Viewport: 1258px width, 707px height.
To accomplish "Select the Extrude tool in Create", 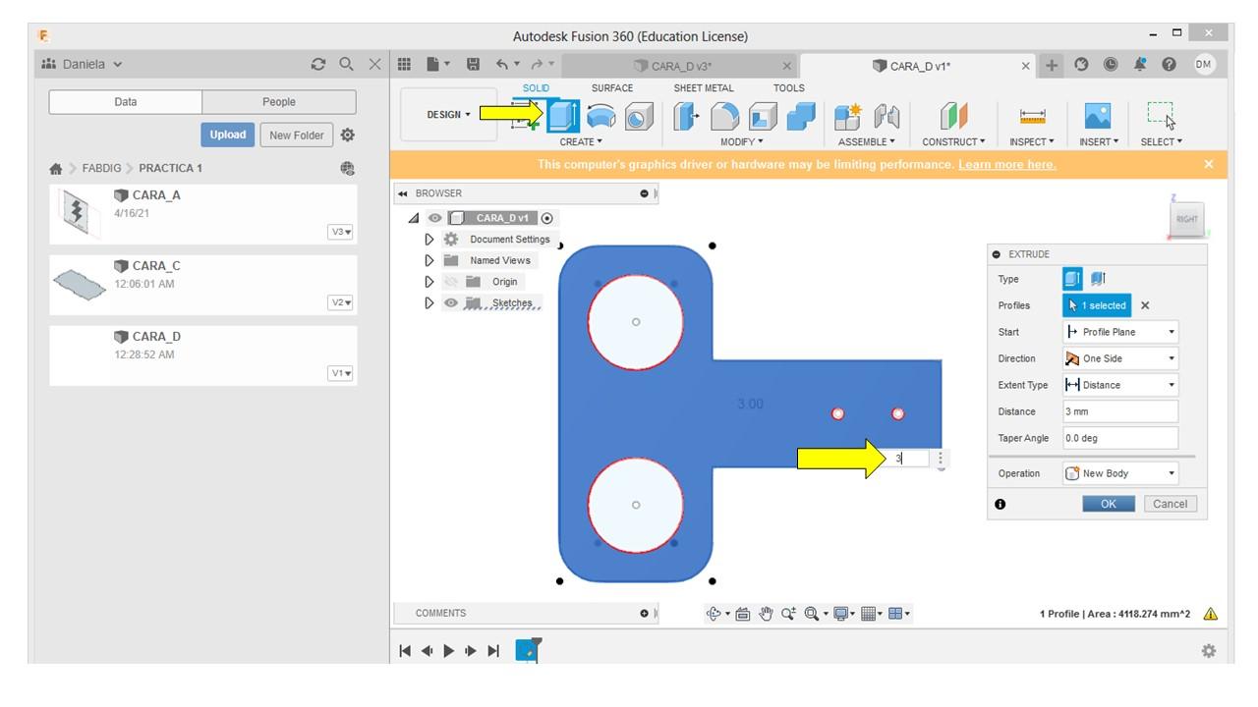I will pyautogui.click(x=563, y=116).
